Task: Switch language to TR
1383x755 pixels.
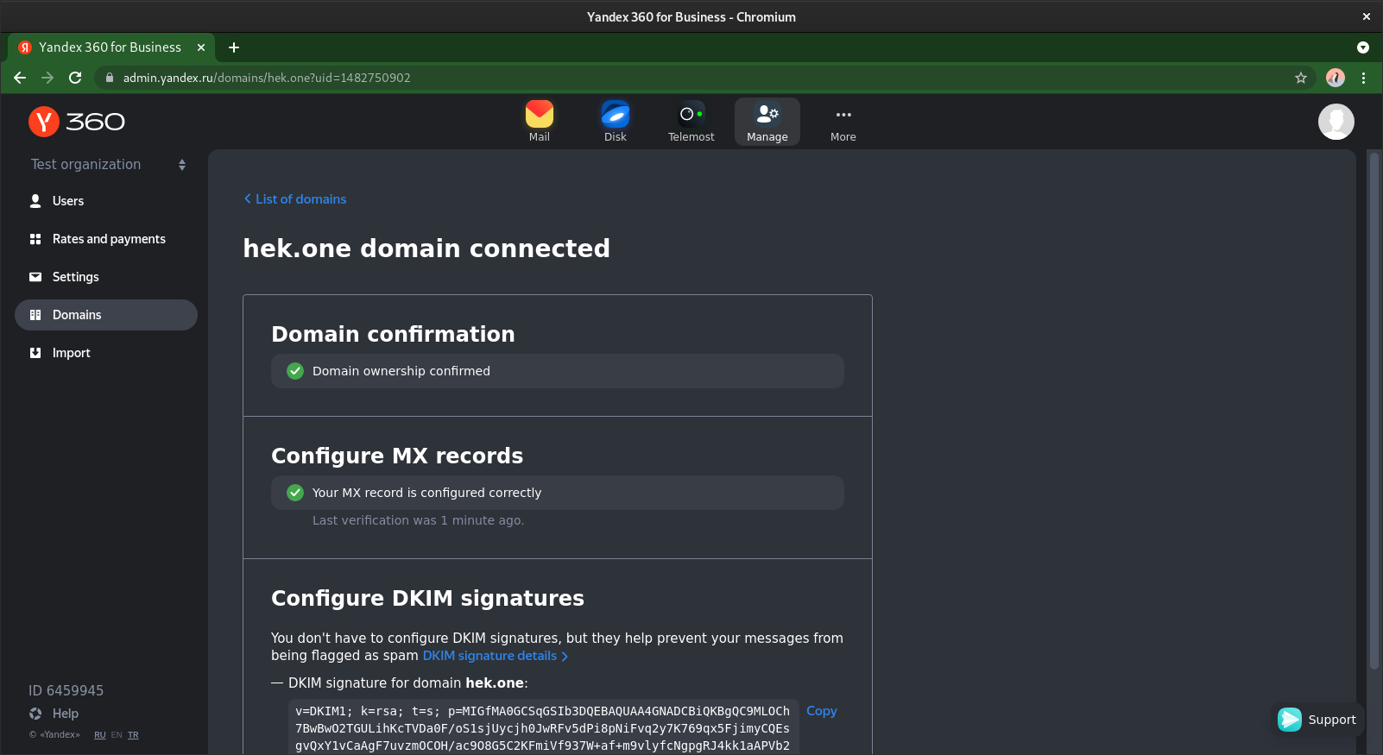Action: pos(133,735)
